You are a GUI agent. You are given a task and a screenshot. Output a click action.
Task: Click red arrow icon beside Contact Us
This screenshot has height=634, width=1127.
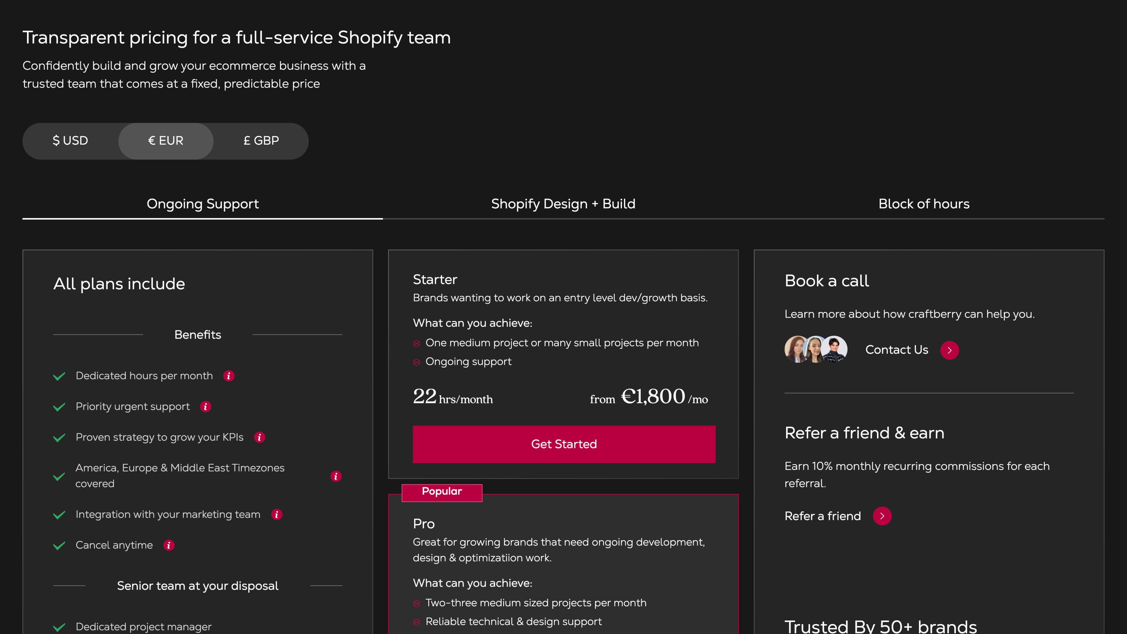pos(949,350)
